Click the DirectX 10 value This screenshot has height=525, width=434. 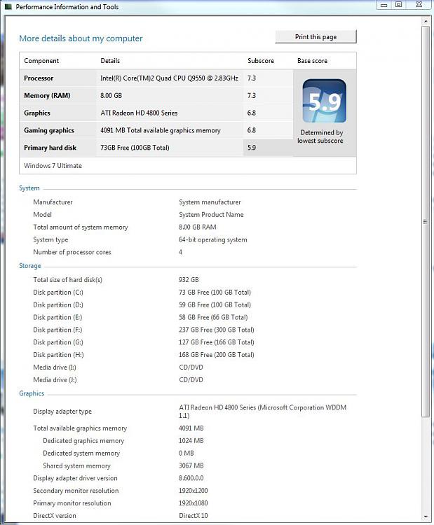[x=193, y=516]
